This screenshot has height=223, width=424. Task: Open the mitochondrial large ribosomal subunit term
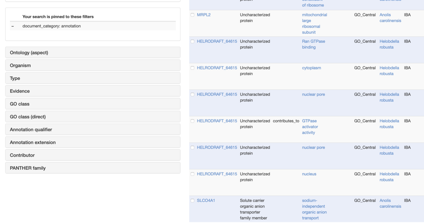[x=314, y=24]
